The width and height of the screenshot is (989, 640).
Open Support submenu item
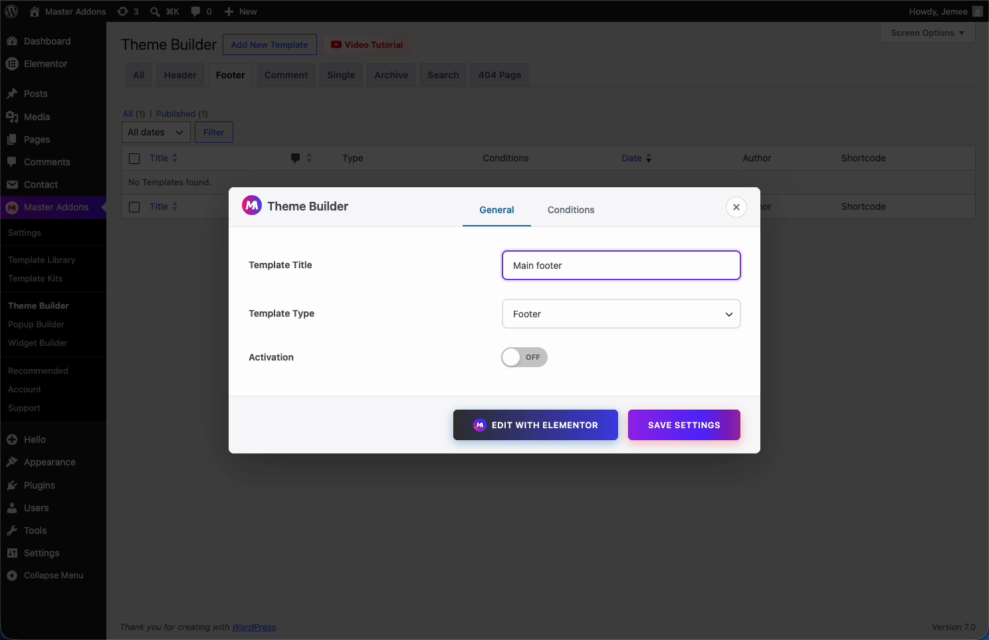coord(24,408)
